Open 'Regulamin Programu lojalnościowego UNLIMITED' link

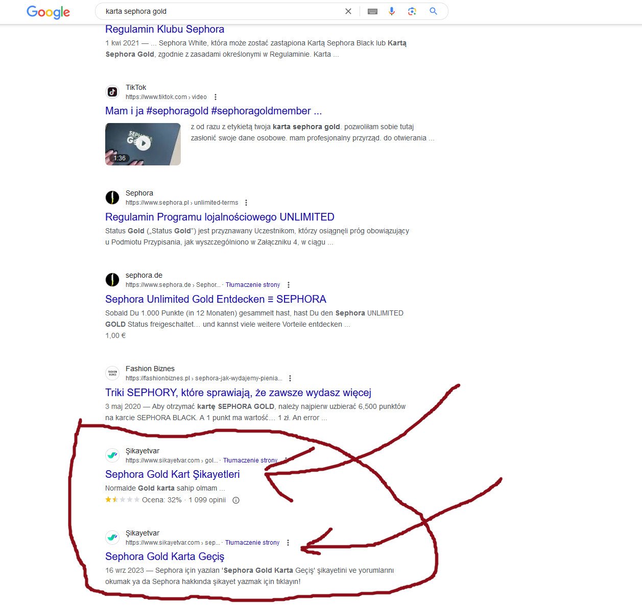[x=220, y=217]
